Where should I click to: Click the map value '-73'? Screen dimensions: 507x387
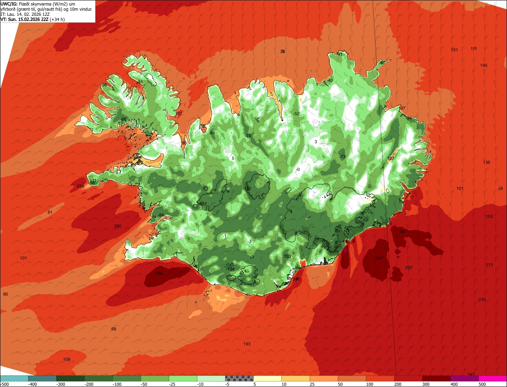click(342, 157)
